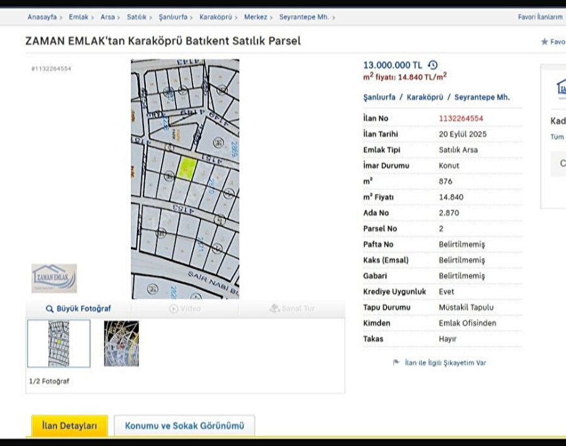This screenshot has height=446, width=566.
Task: Click the Video play icon
Action: coord(174,309)
